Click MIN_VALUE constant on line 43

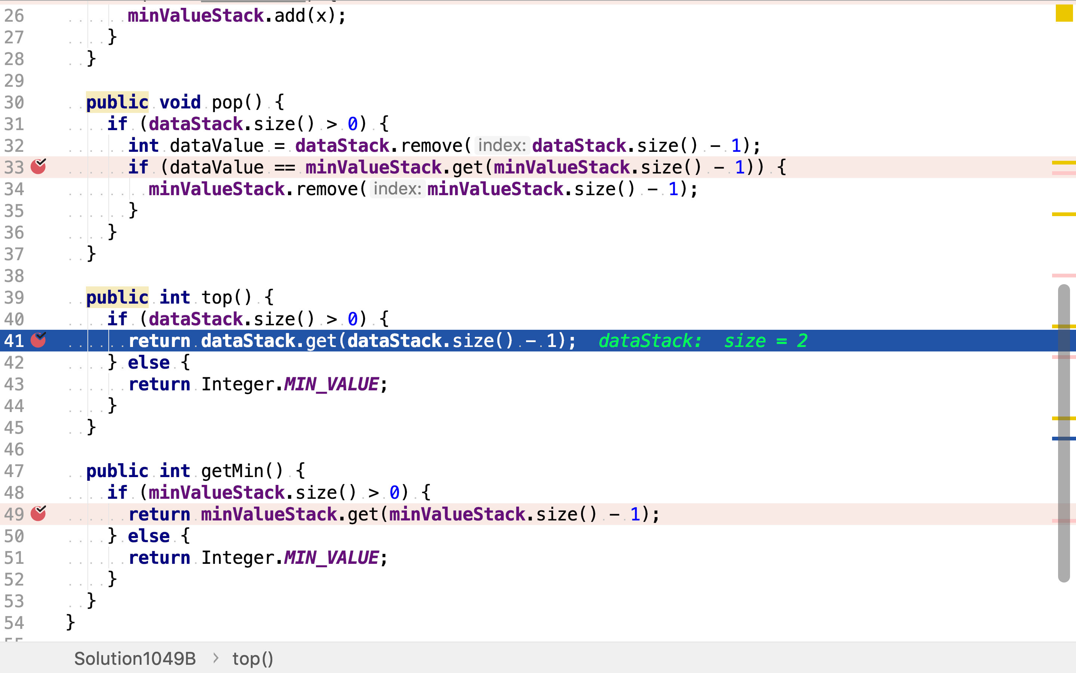331,384
